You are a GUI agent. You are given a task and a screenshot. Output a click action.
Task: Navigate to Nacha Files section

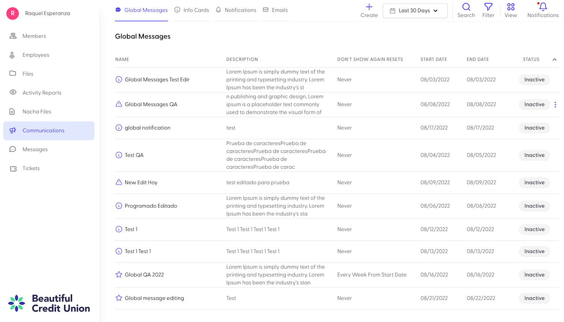[37, 111]
